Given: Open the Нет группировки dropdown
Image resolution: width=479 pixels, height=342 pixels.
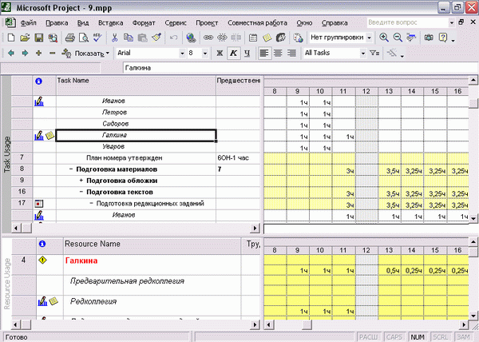Looking at the screenshot, I should click(369, 38).
